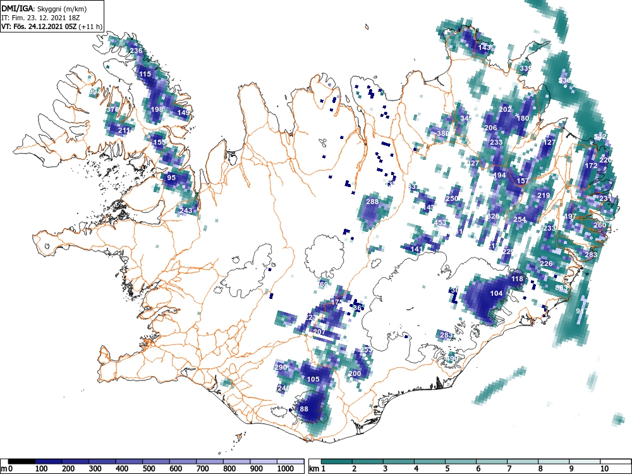
Task: Select the '143' visibility label
Action: tap(485, 47)
